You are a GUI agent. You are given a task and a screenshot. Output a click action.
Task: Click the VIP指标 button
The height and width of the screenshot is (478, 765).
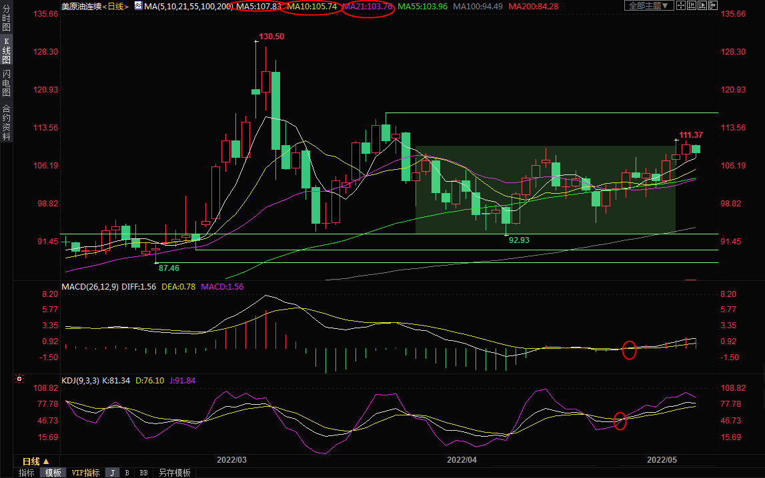[x=86, y=473]
